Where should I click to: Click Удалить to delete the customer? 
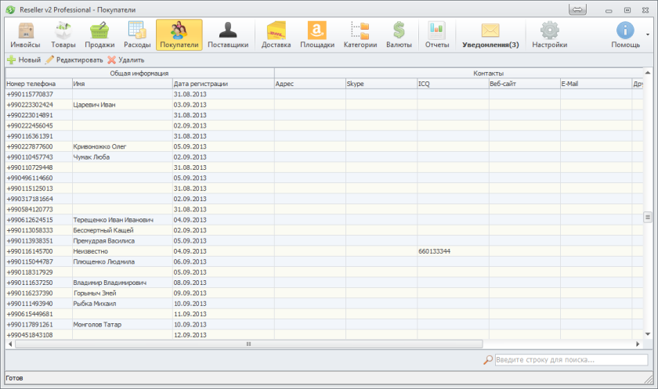coord(125,59)
